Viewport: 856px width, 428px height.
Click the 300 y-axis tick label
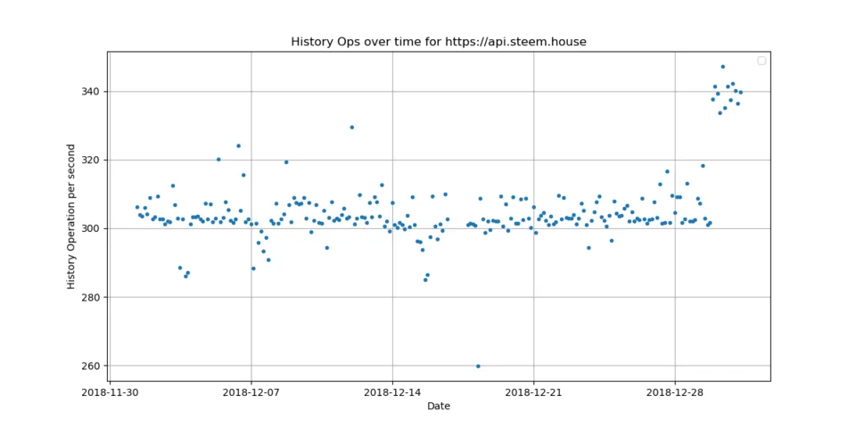[93, 229]
